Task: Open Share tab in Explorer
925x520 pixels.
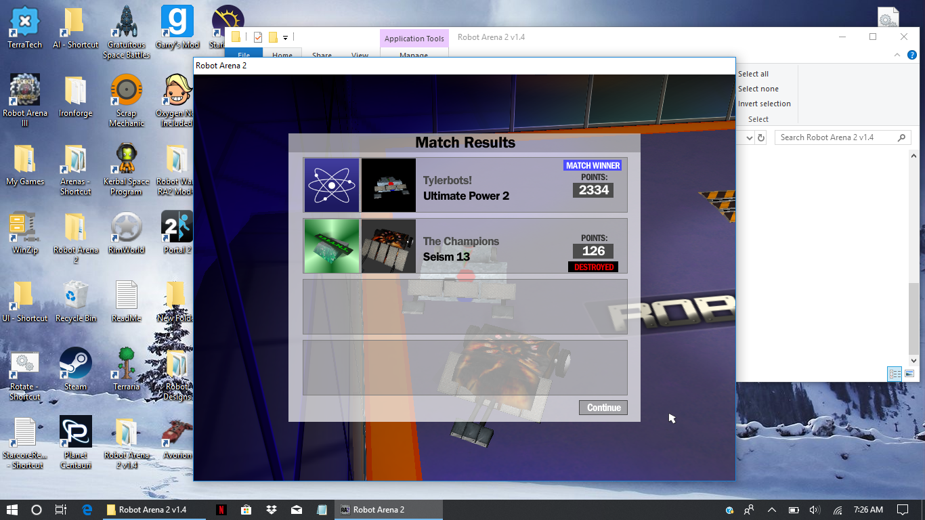Action: pos(322,55)
